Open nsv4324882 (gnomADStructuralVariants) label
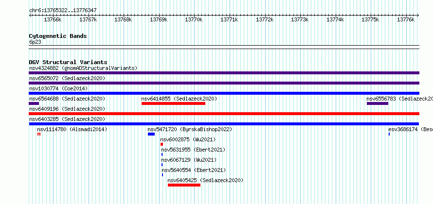Viewport: 433px width, 204px height. point(83,68)
